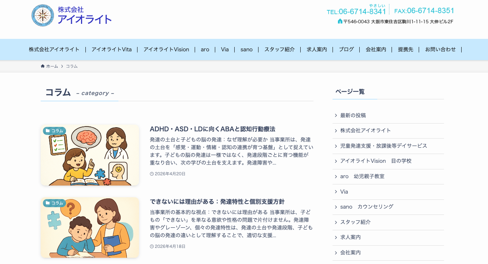The width and height of the screenshot is (488, 264).
Task: Click chevron beside スタッフ紹介 in sidebar
Action: coord(336,222)
